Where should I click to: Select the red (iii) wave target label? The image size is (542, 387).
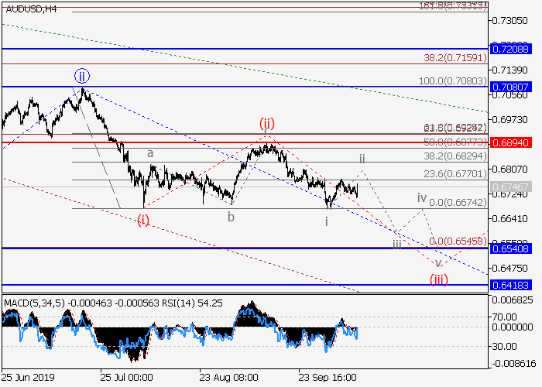[x=440, y=279]
